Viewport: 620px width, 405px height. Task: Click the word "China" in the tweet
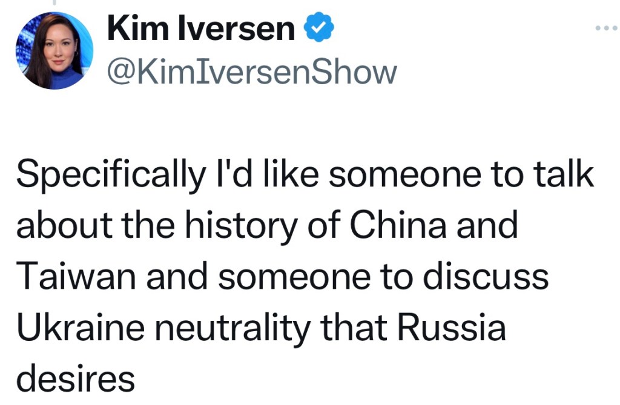[395, 225]
